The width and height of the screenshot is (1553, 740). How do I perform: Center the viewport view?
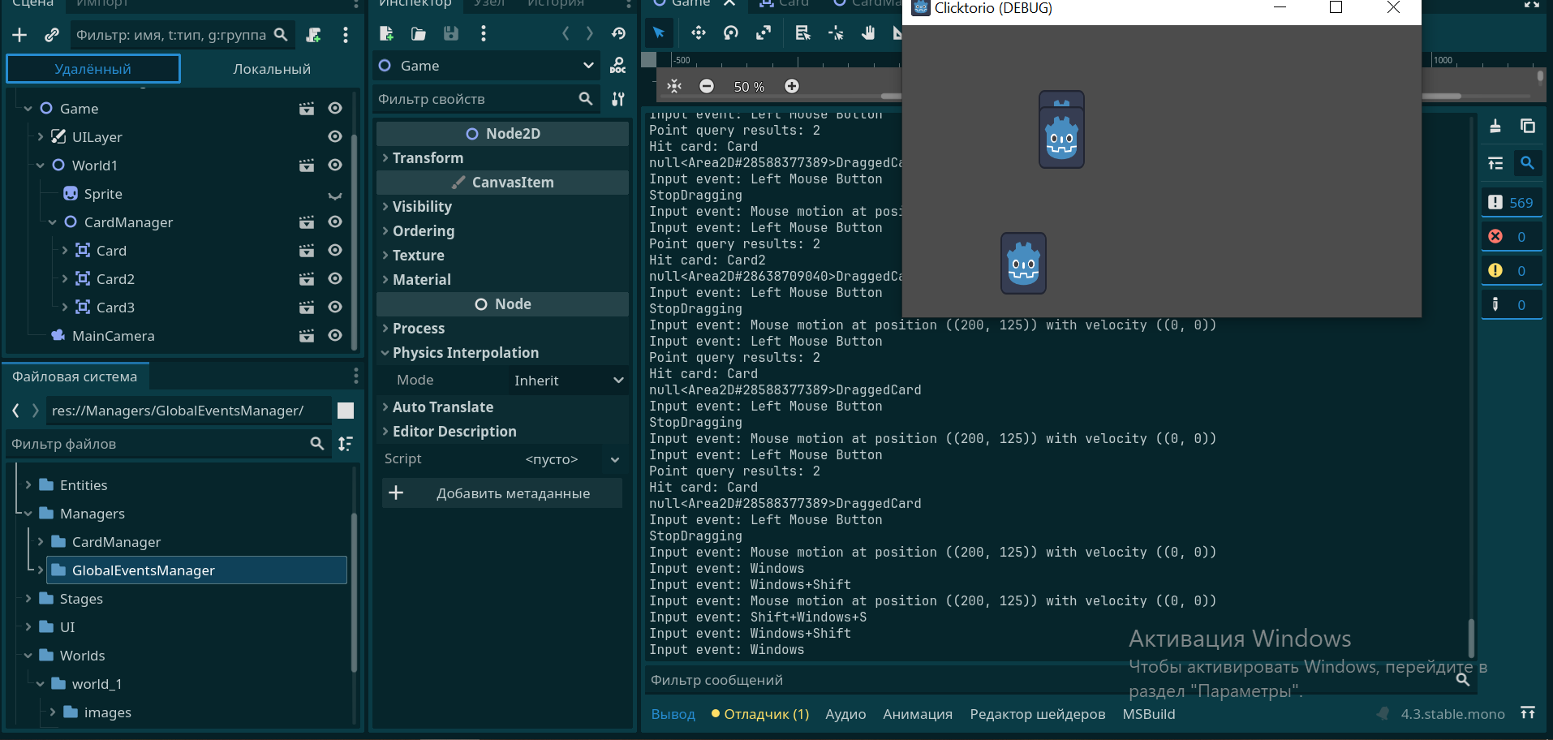674,86
